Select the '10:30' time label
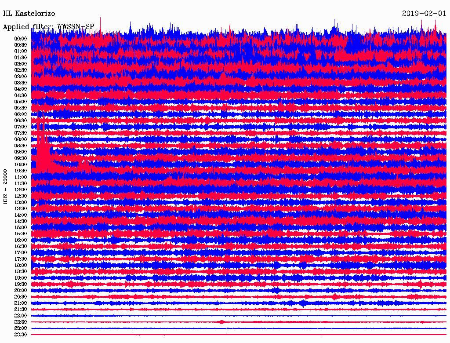 pos(21,171)
